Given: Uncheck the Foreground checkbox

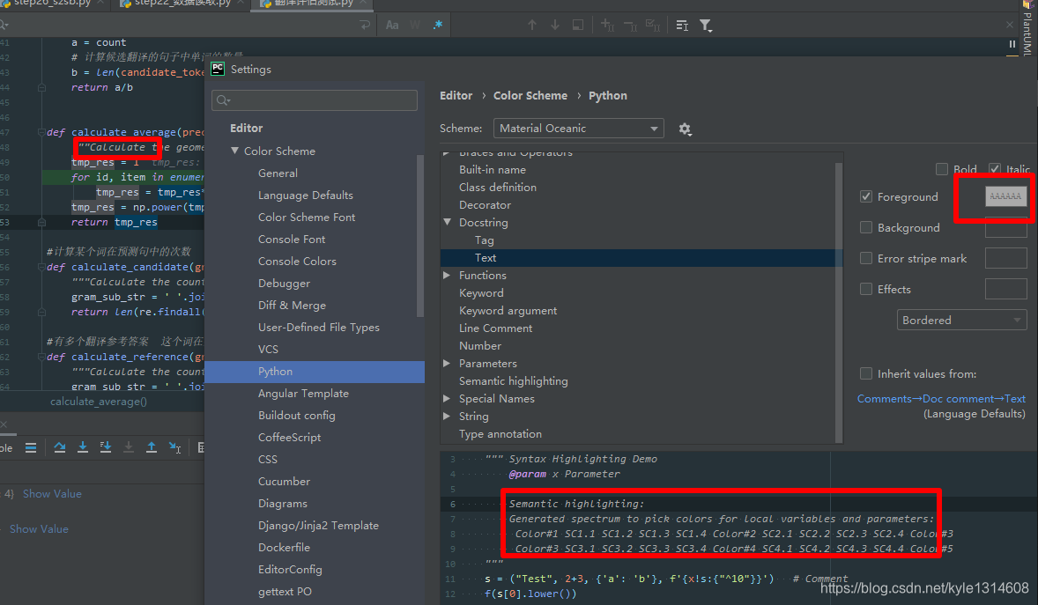Looking at the screenshot, I should (866, 196).
